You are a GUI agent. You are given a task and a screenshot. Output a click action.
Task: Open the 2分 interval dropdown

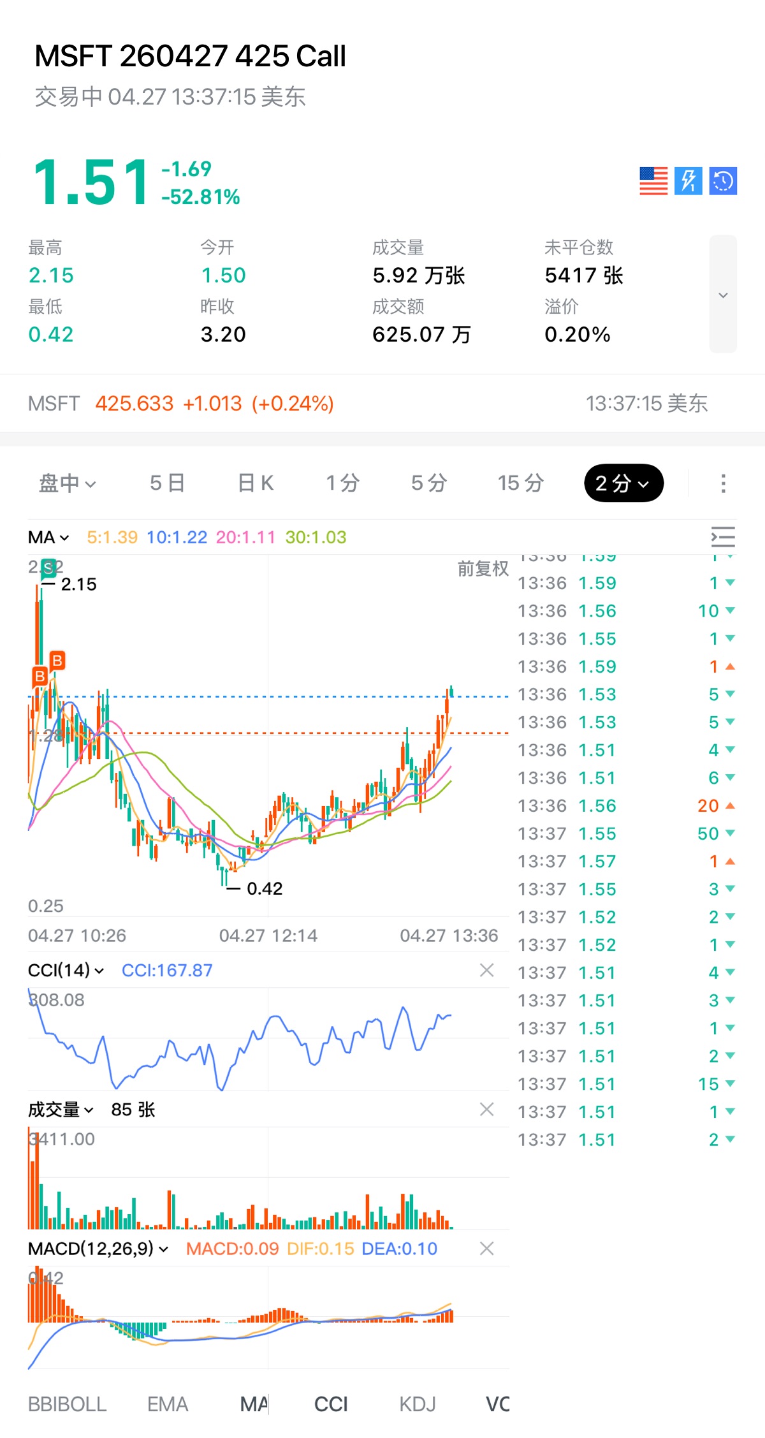pyautogui.click(x=623, y=483)
